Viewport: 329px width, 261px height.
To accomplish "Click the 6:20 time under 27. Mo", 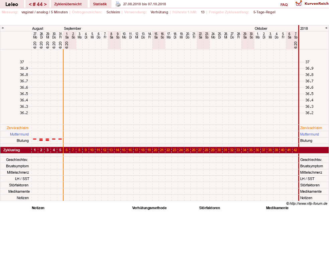I will click(35, 45).
